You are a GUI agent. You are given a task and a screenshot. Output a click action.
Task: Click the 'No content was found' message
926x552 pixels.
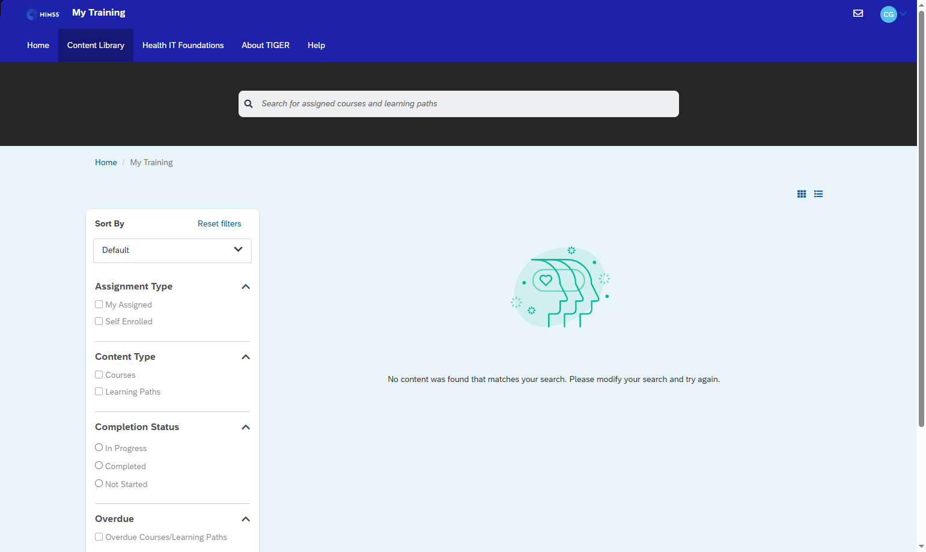[554, 379]
